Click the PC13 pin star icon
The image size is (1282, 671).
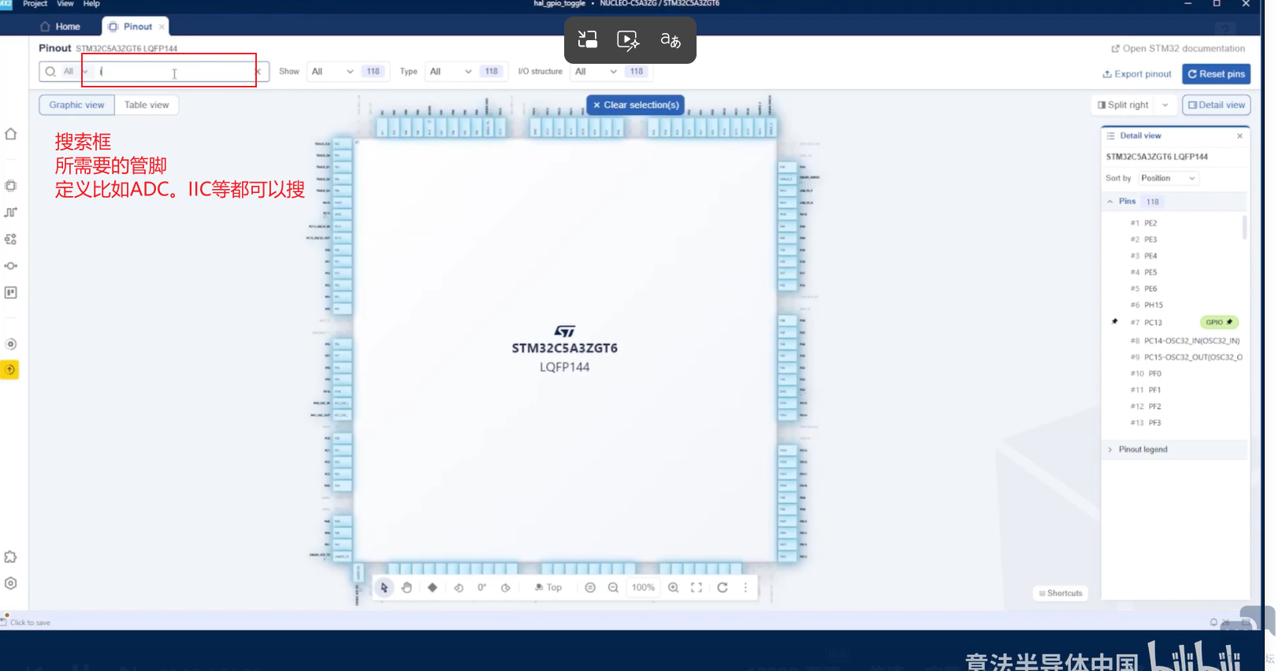(x=1115, y=321)
